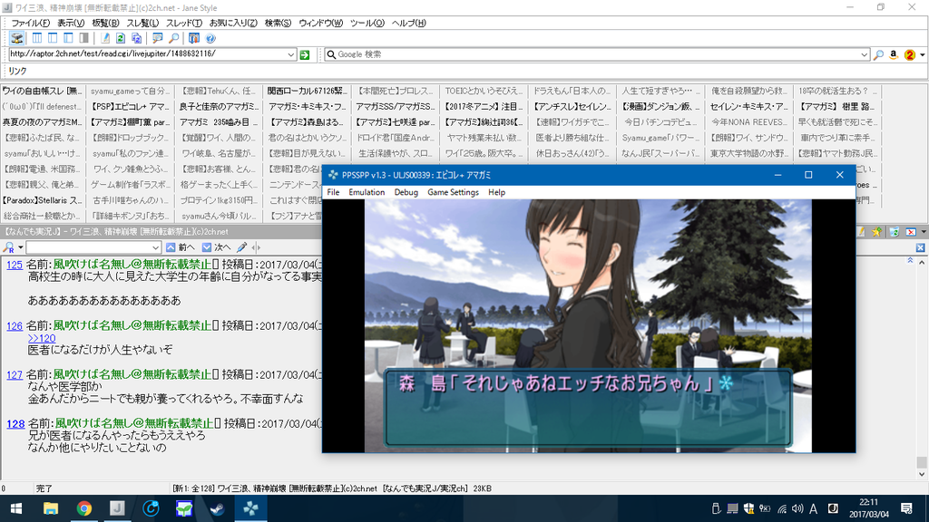929x522 pixels.
Task: Open the Debug menu in PPSSPP
Action: [x=406, y=192]
